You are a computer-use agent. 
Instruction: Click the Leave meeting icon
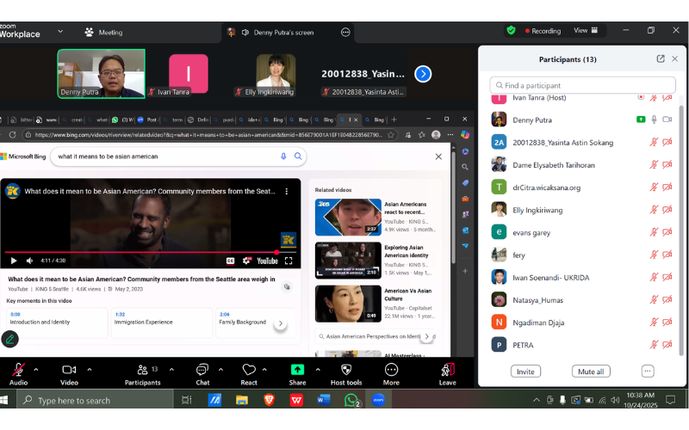[447, 370]
